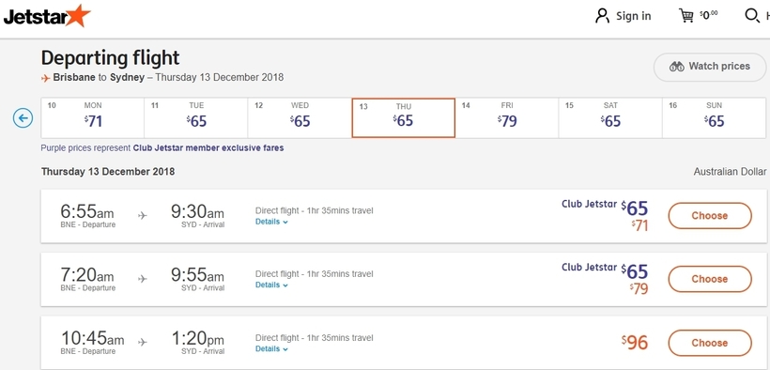Select Friday 14 date tab at $79
Image resolution: width=770 pixels, height=370 pixels.
tap(507, 118)
